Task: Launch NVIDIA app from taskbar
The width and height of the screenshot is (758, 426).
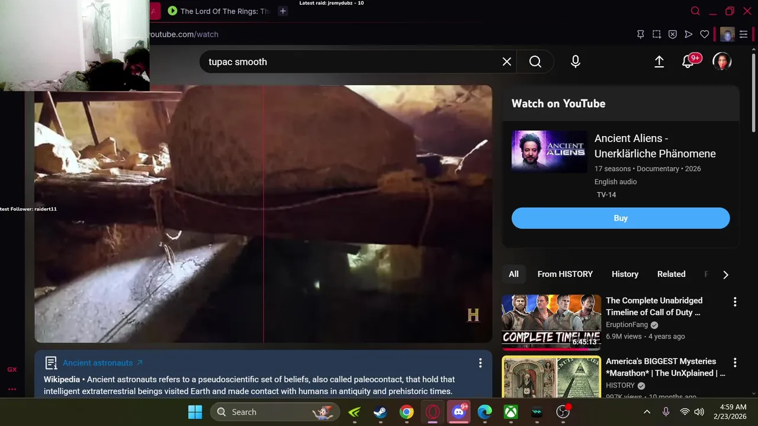Action: [x=354, y=412]
